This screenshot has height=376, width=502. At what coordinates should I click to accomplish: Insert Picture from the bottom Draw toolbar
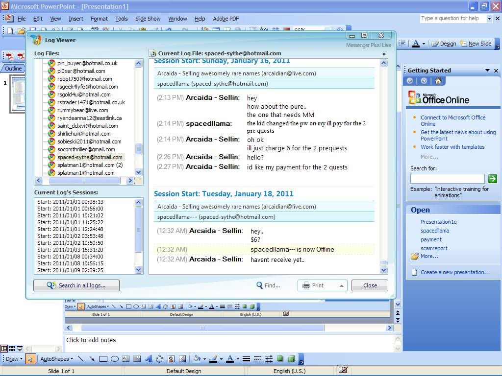pyautogui.click(x=182, y=359)
